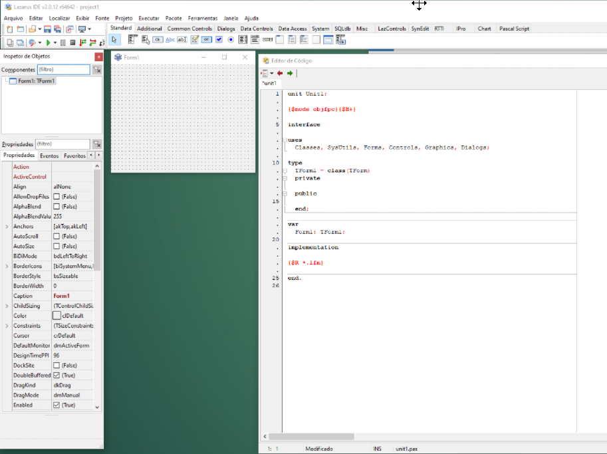This screenshot has width=607, height=454.
Task: Expand the BorderIcons property node
Action: [7, 267]
